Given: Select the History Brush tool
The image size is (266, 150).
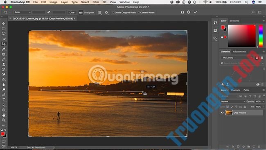Looking at the screenshot, I should [4, 70].
